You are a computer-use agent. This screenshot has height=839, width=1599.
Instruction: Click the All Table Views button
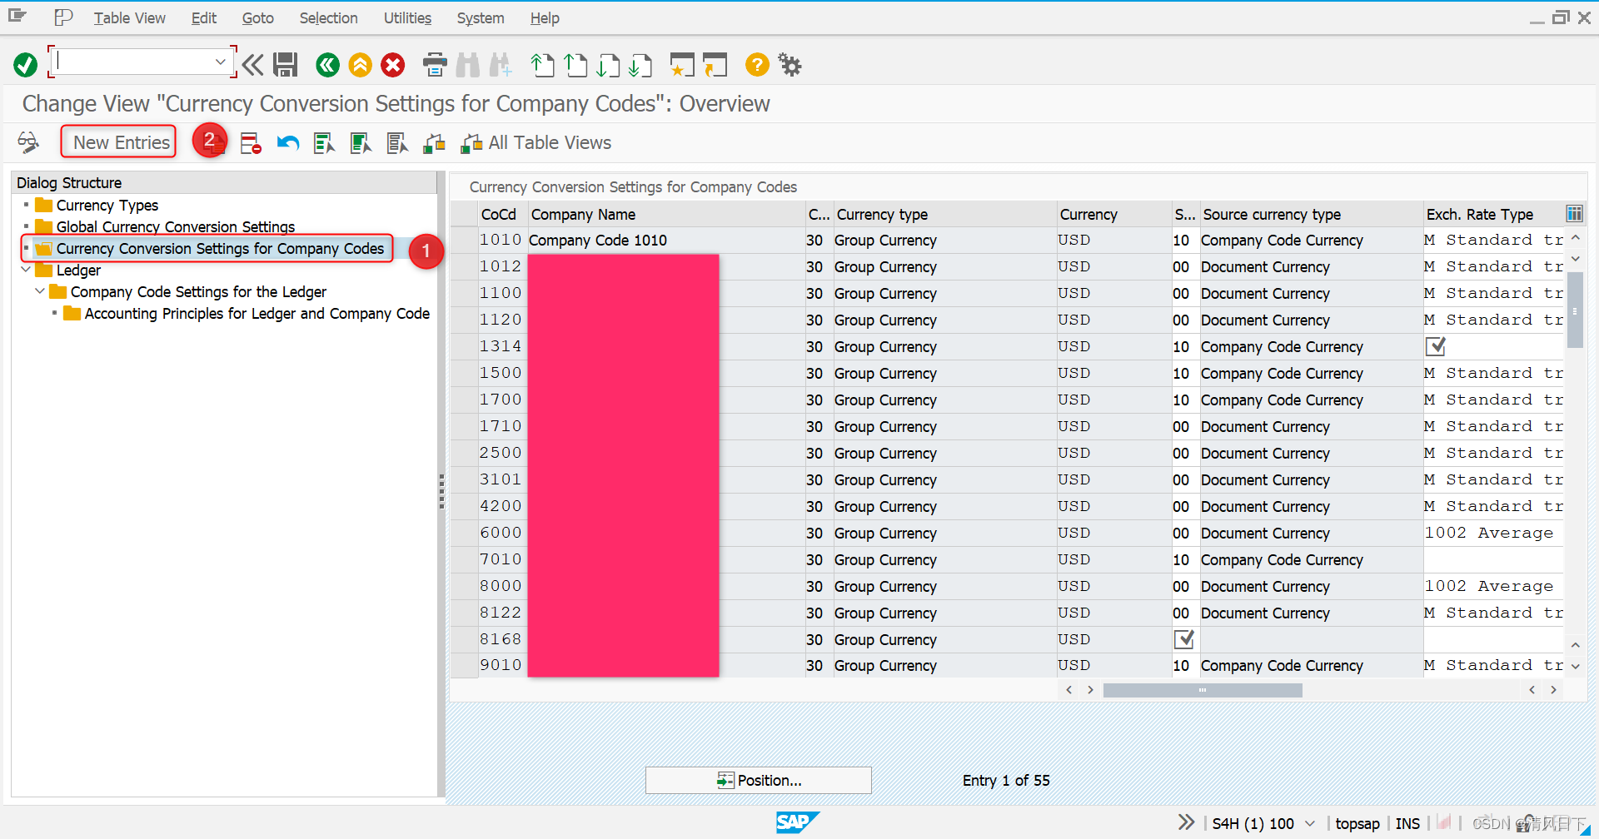(536, 143)
